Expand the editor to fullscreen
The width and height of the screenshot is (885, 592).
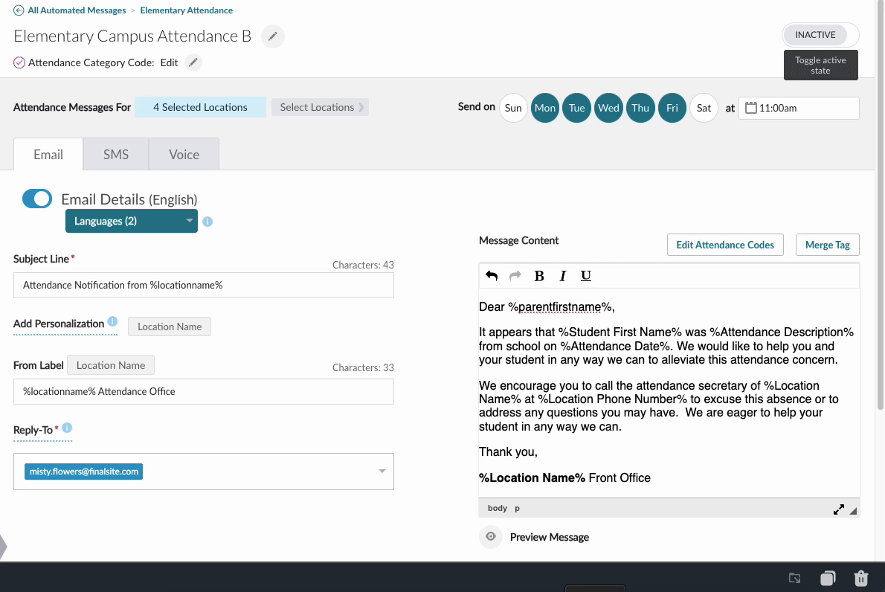pos(839,509)
